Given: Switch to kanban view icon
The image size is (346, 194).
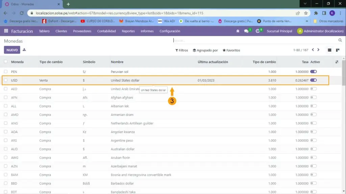Looking at the screenshot, I should pos(338,50).
